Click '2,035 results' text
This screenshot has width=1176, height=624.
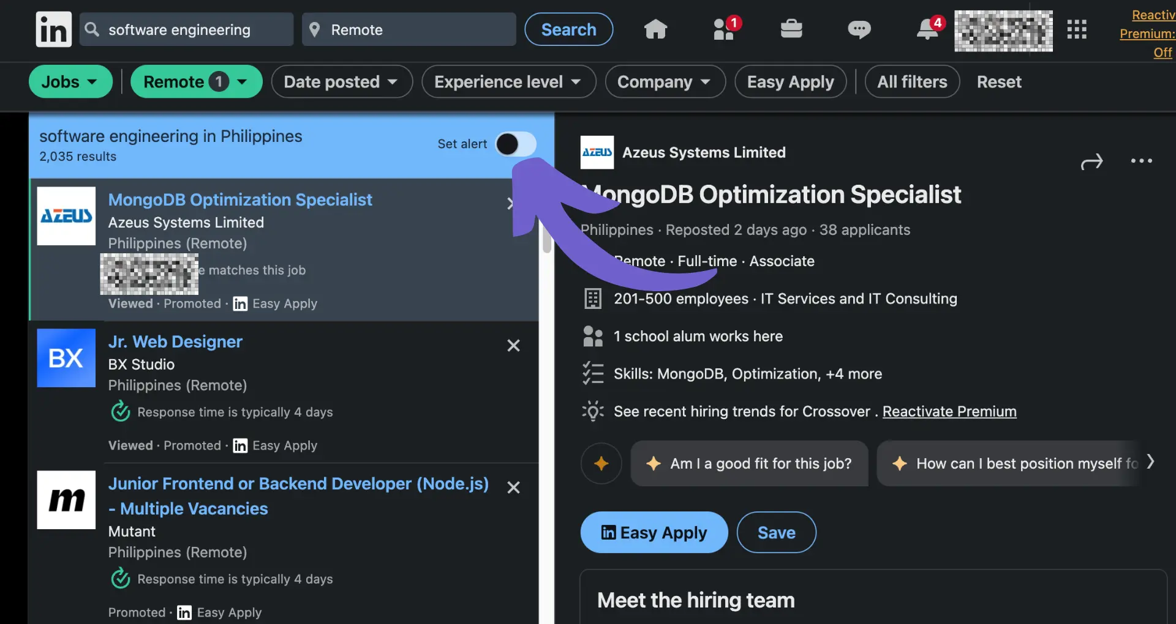click(x=78, y=157)
